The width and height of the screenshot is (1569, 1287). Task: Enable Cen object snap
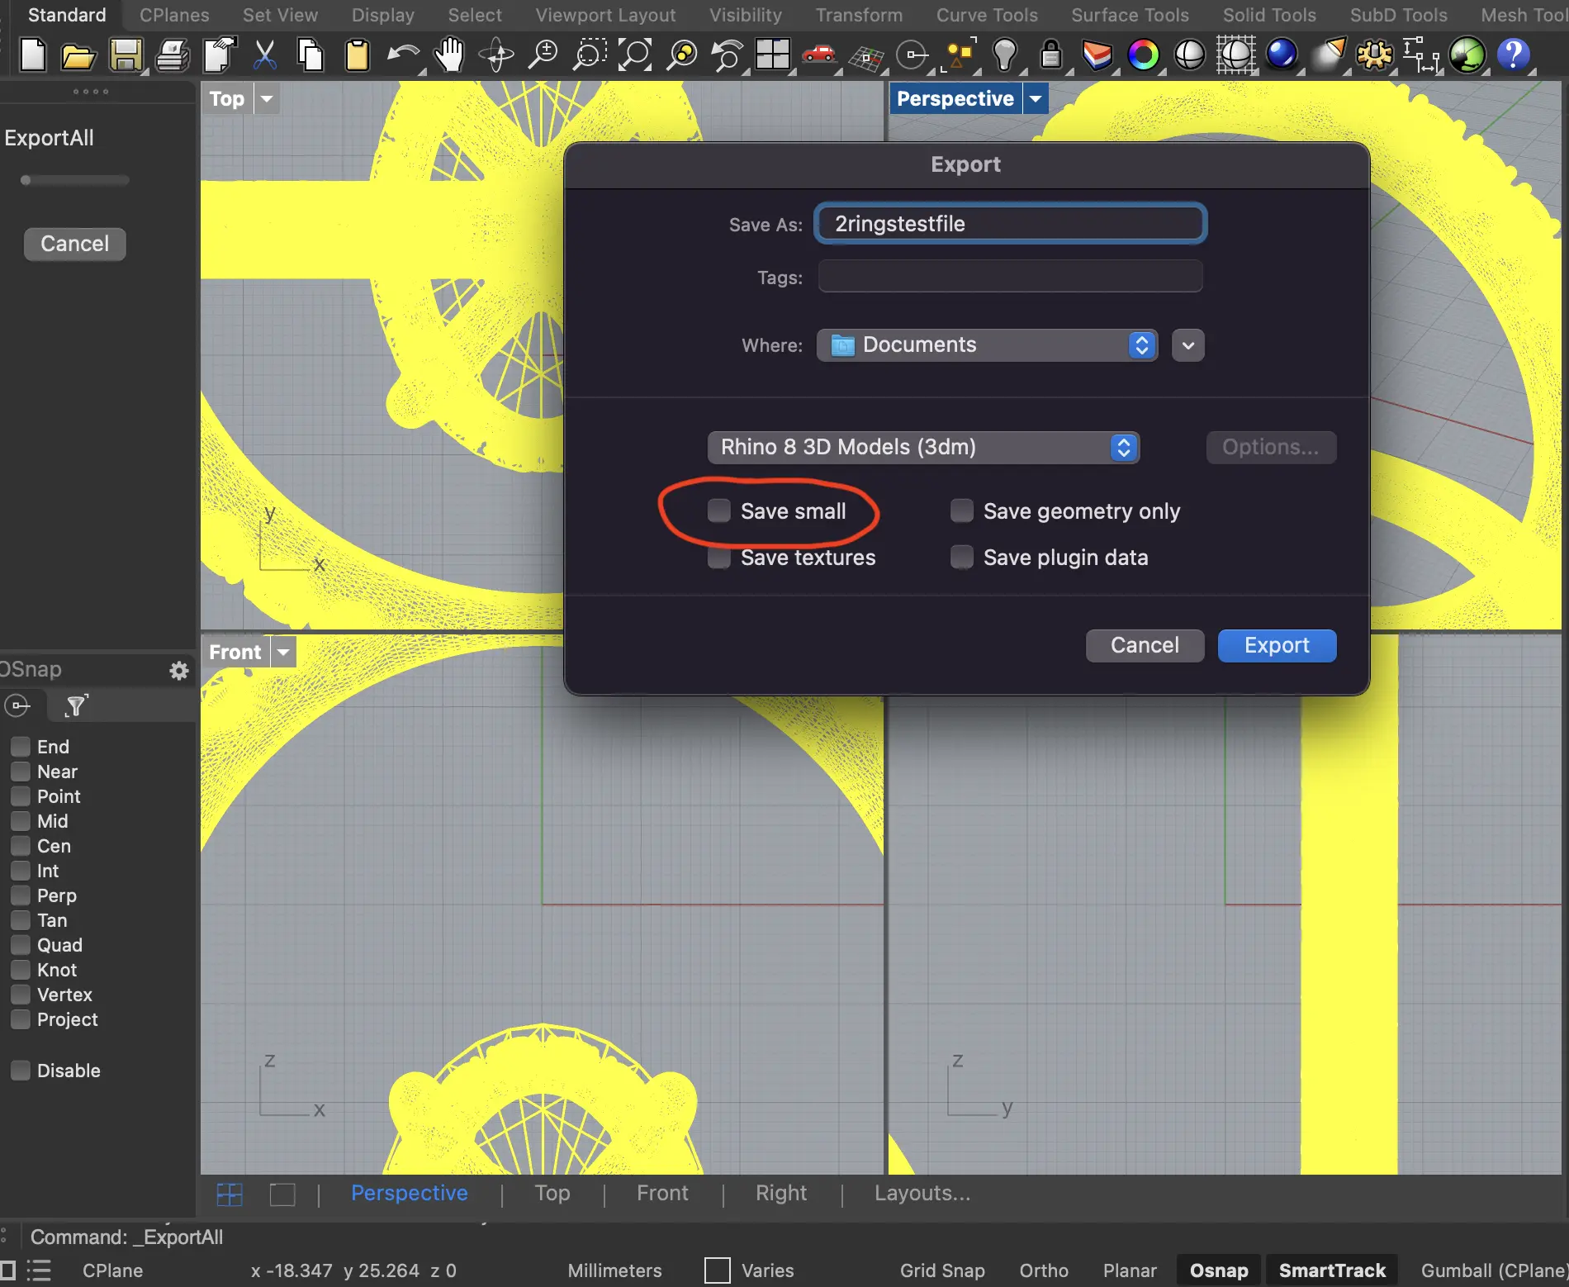coord(21,846)
